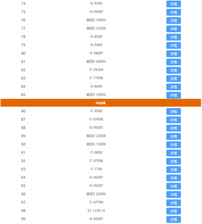The height and width of the screenshot is (224, 202).
Task: Click 详情 beside 锐龙3 3200G
Action: pos(173,95)
